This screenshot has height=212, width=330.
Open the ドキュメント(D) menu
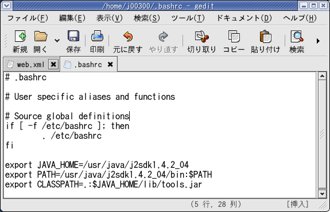click(244, 18)
